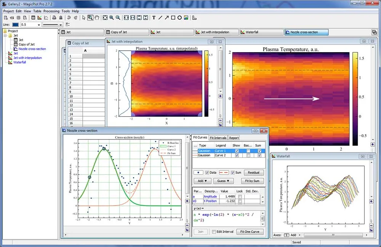Image resolution: width=381 pixels, height=247 pixels.
Task: Click the print icon in toolbar
Action: tap(54, 18)
